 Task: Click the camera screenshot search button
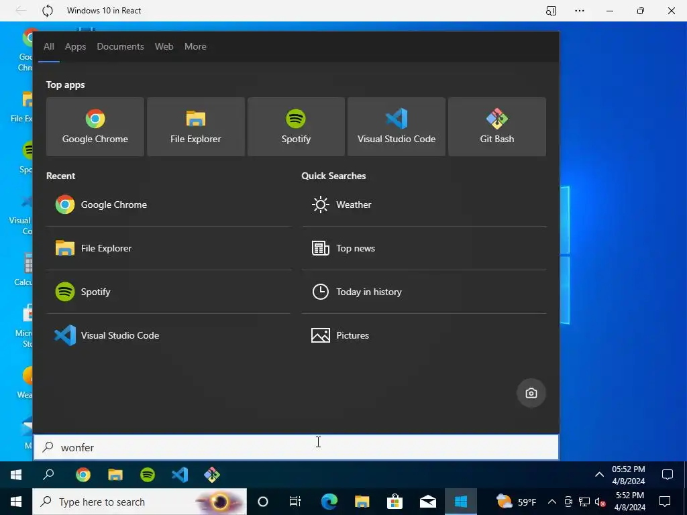pyautogui.click(x=531, y=393)
